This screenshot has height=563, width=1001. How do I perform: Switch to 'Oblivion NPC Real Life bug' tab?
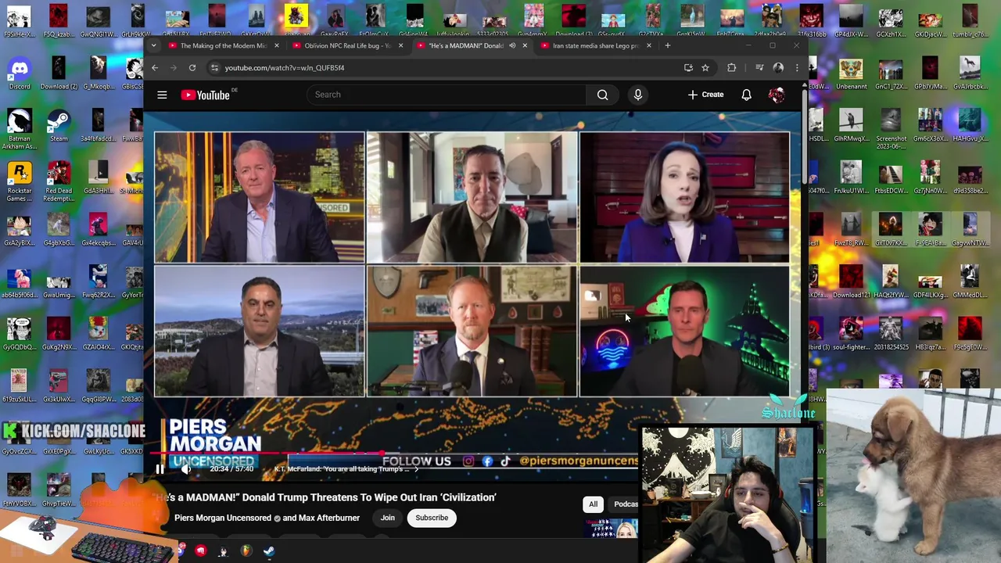click(x=347, y=45)
